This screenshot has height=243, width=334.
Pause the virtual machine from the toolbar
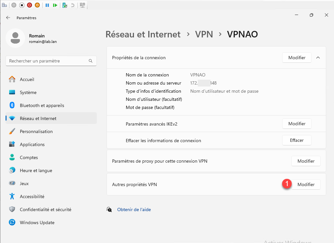tap(47, 5)
